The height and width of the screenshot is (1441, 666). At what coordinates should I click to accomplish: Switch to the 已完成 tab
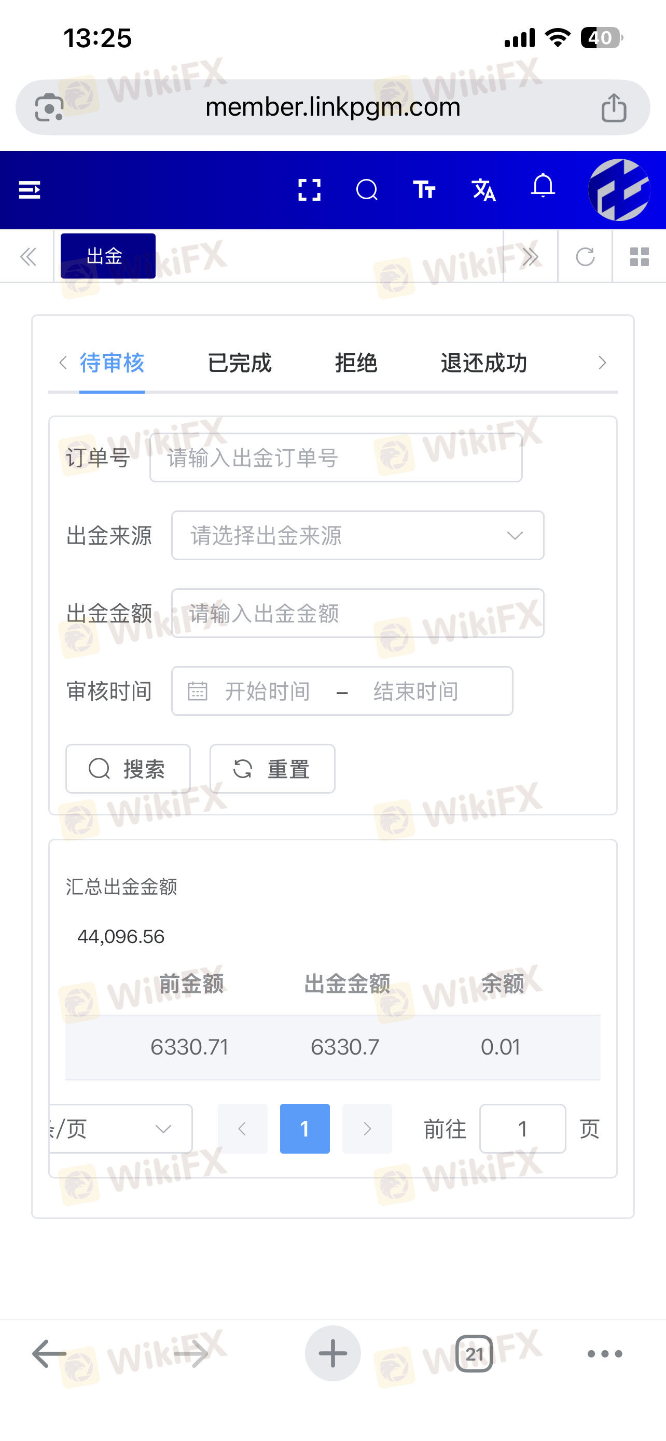239,364
